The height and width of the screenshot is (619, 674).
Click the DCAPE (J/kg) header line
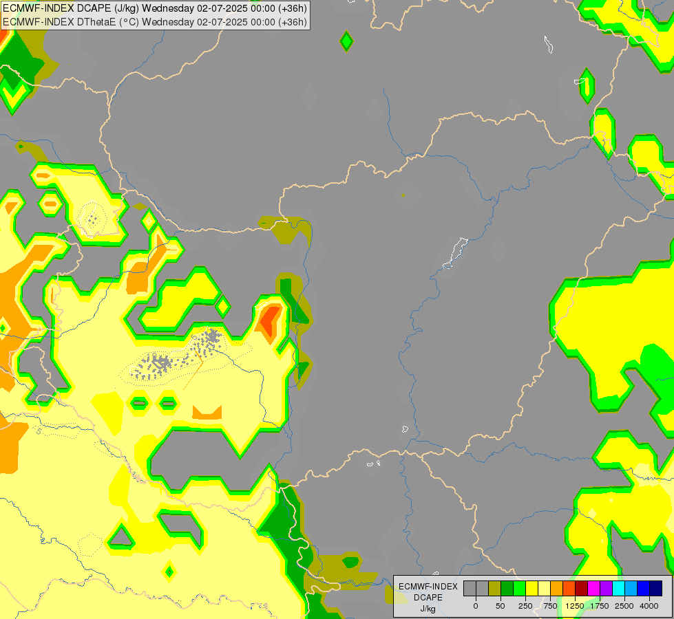155,8
